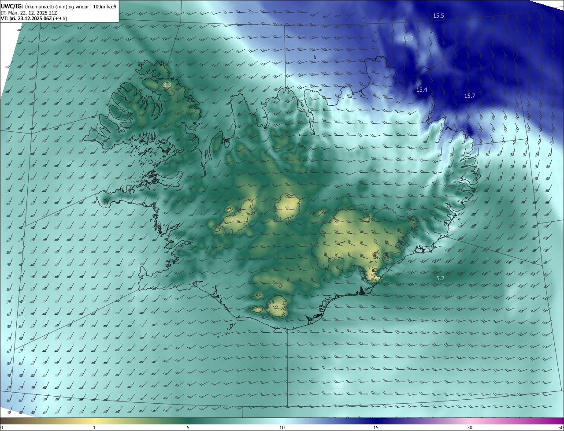This screenshot has height=431, width=564.
Task: Click the 5.2 value off the southeast coast
Action: 440,279
